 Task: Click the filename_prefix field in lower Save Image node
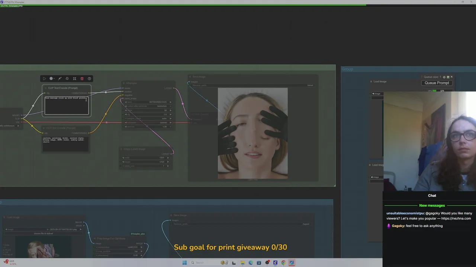241,224
